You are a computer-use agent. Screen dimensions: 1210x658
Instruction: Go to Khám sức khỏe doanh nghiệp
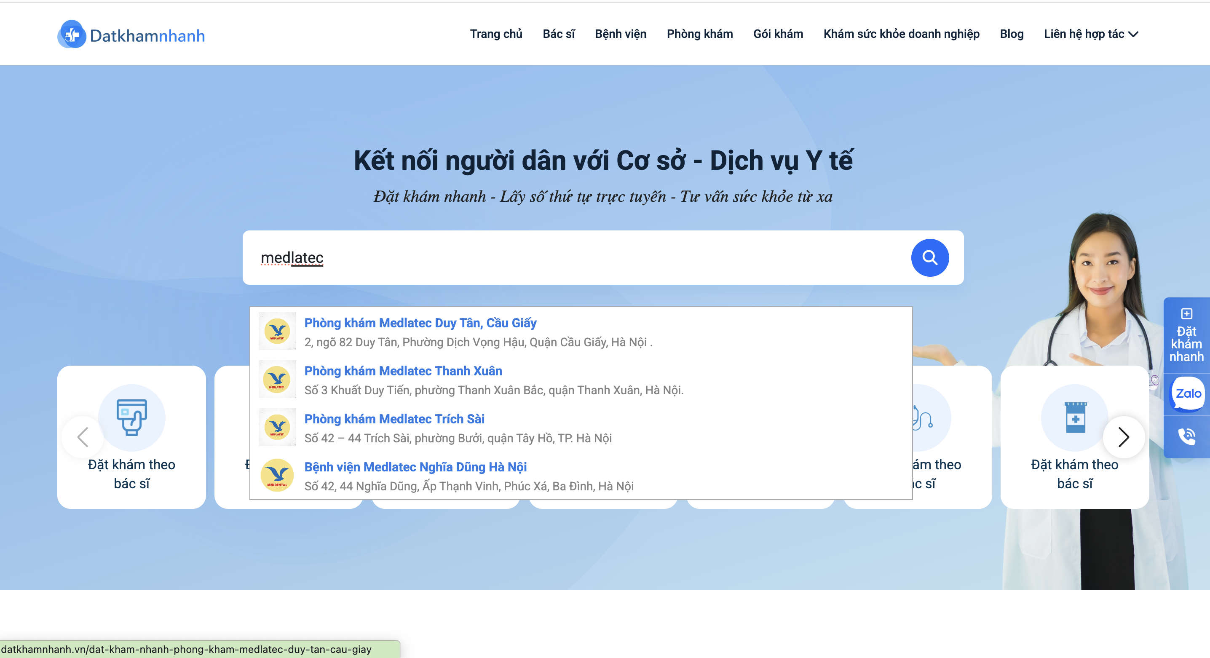(901, 34)
